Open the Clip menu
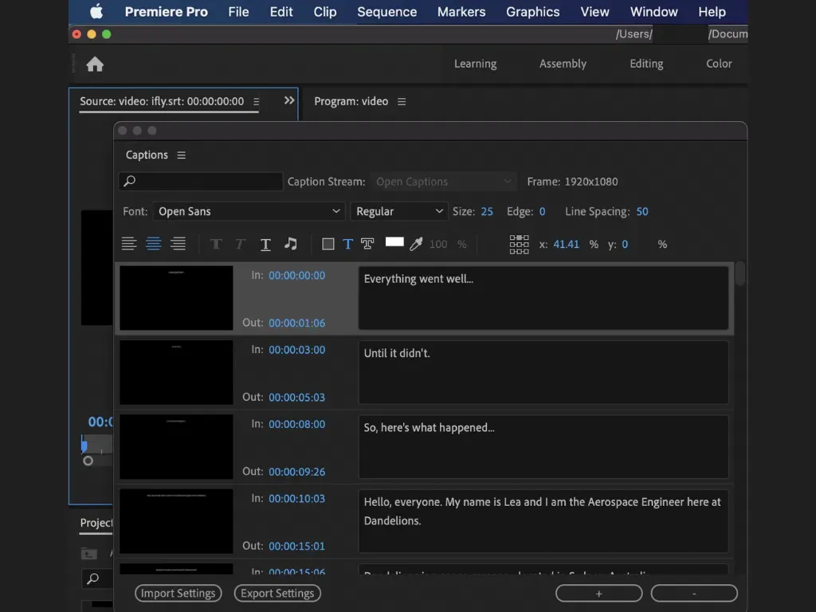The width and height of the screenshot is (816, 612). point(325,11)
